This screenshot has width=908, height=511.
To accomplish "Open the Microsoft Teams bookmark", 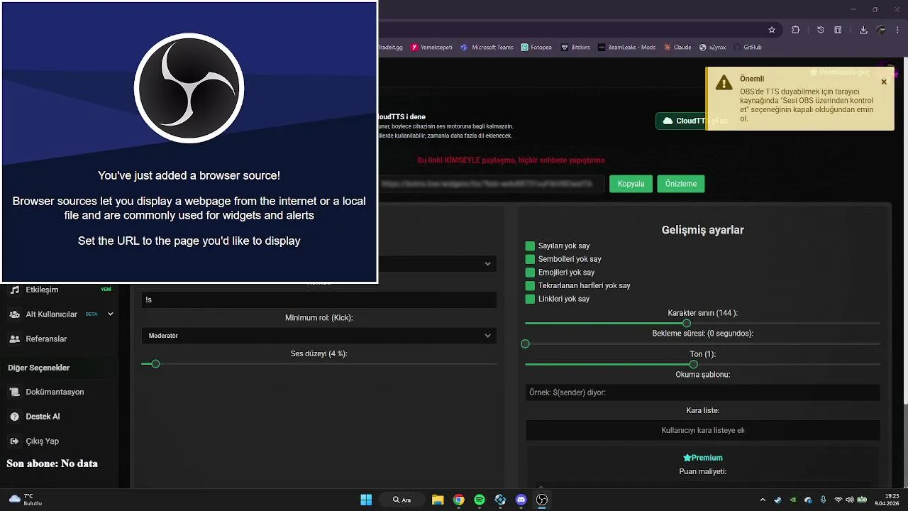I will click(487, 48).
